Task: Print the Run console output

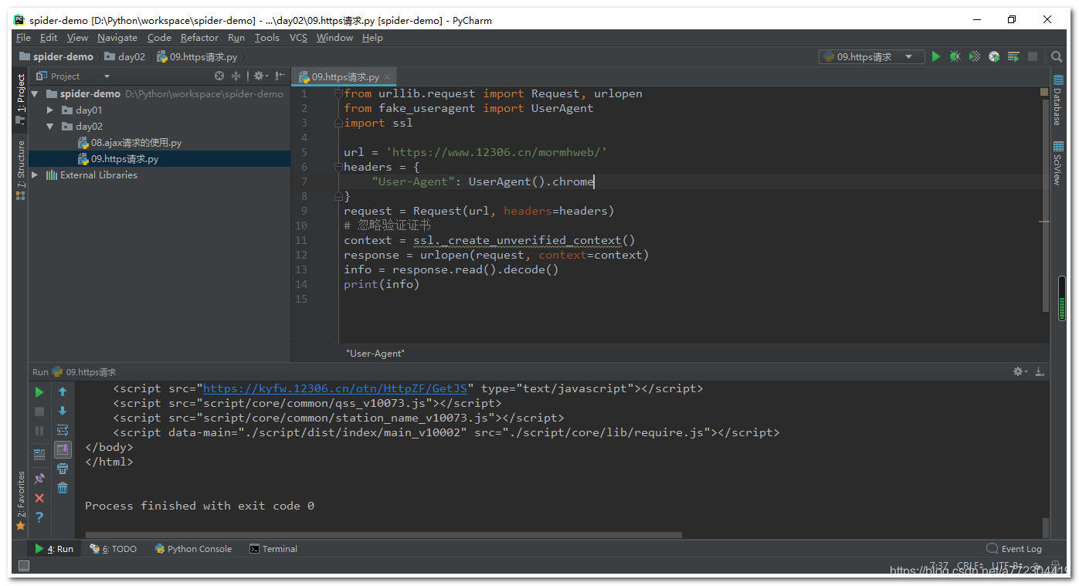Action: pyautogui.click(x=63, y=469)
